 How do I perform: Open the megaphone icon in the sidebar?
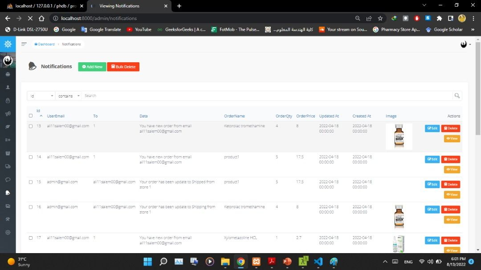coord(7,114)
